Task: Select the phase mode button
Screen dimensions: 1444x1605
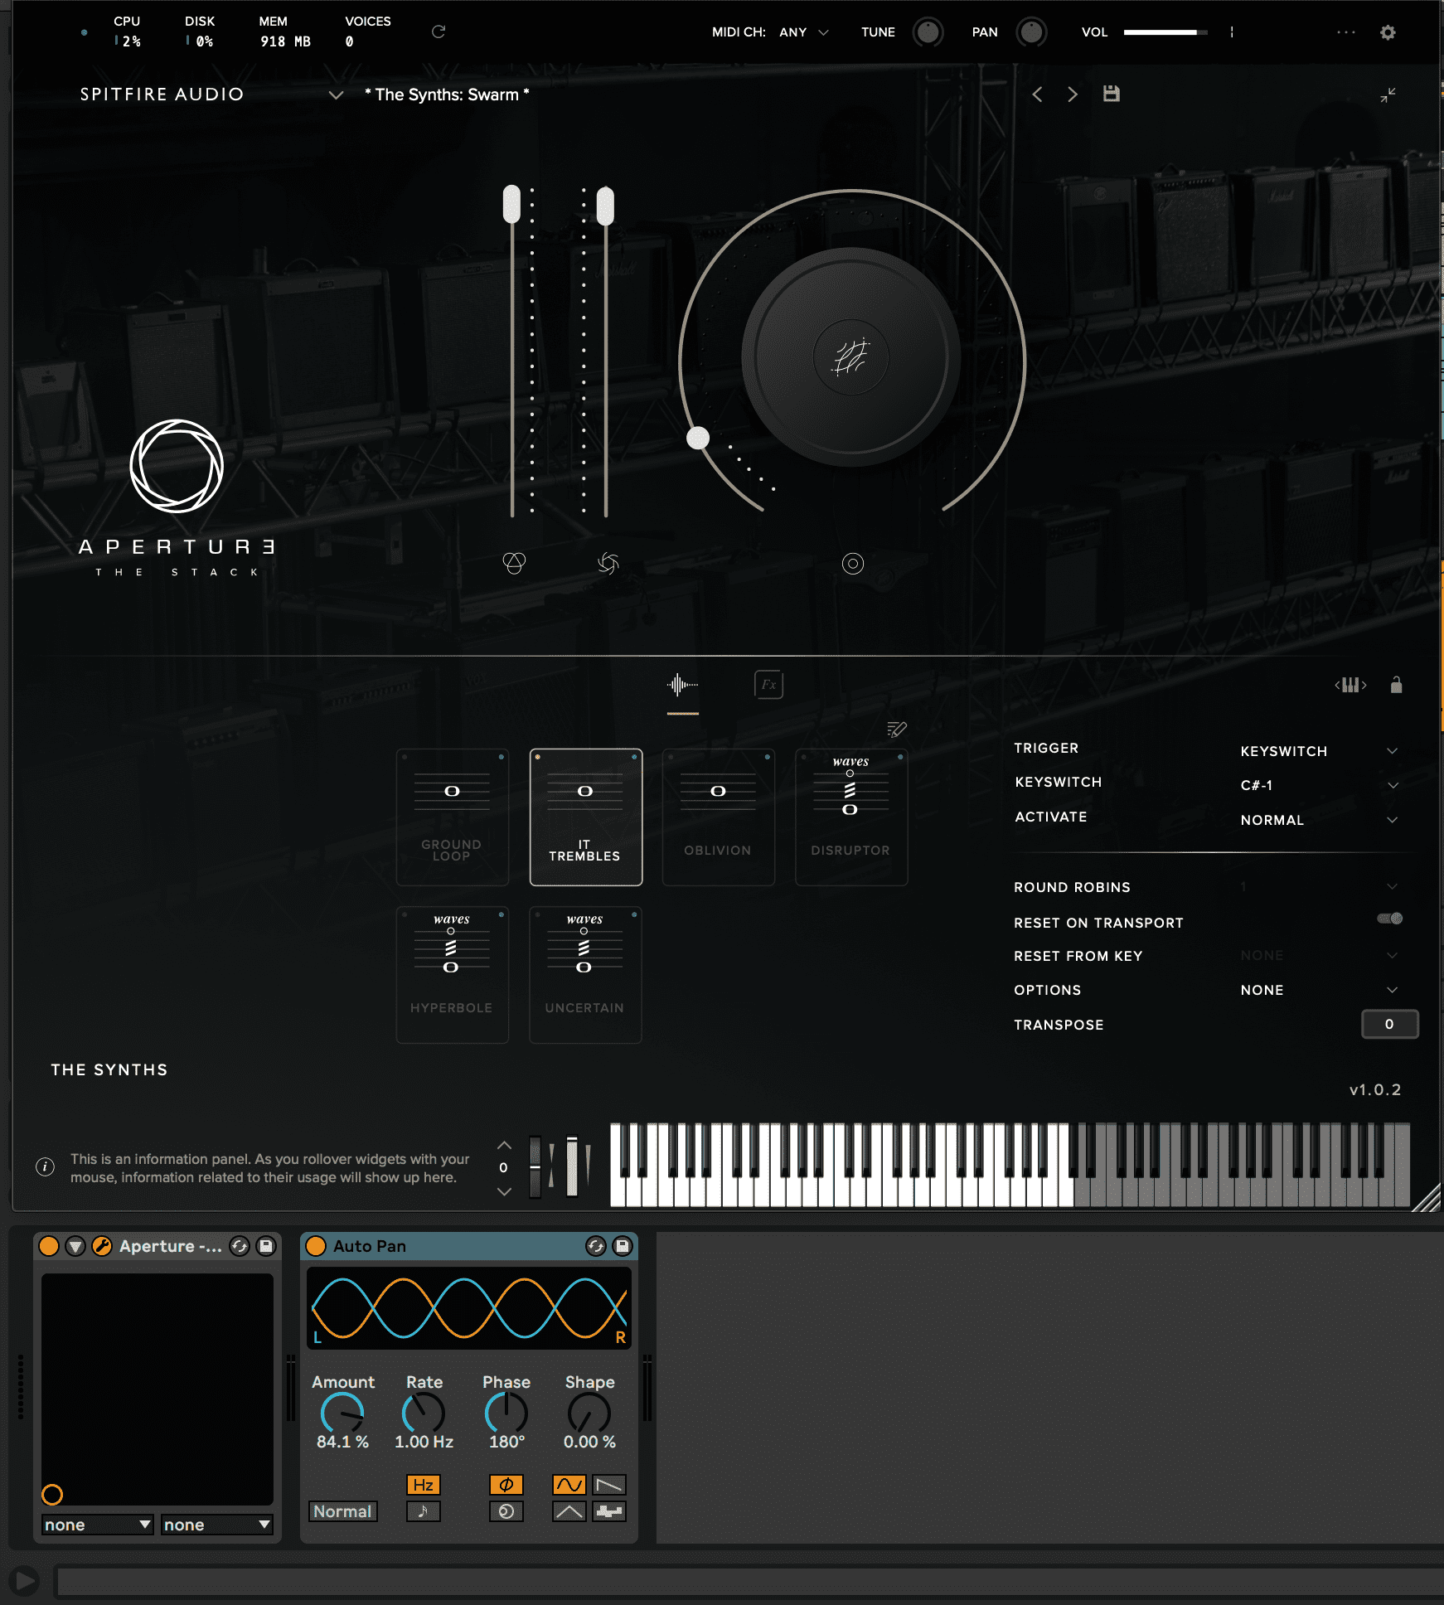Action: tap(506, 1485)
